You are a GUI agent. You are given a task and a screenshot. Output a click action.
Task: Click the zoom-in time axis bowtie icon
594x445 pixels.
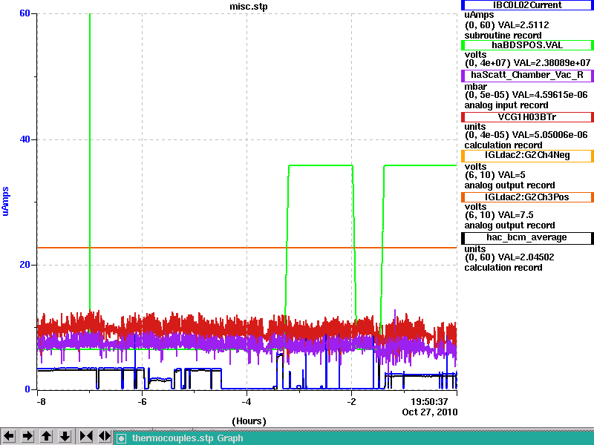click(x=86, y=436)
